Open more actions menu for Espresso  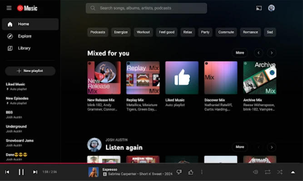point(202,172)
